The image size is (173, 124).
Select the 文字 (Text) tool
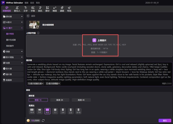(25, 9)
